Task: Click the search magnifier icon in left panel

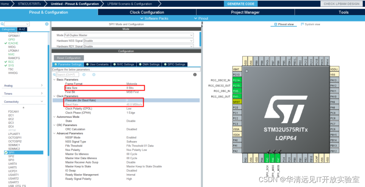Action: click(x=2, y=24)
